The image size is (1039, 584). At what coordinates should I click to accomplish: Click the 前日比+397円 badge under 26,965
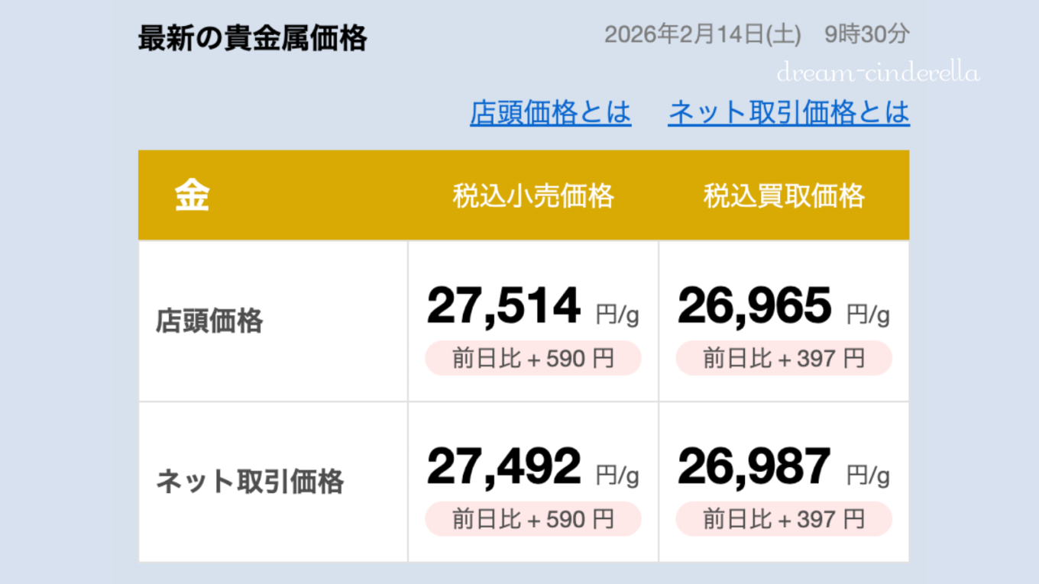784,357
